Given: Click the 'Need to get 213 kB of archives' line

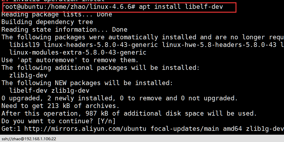Looking at the screenshot, I should [61, 106].
